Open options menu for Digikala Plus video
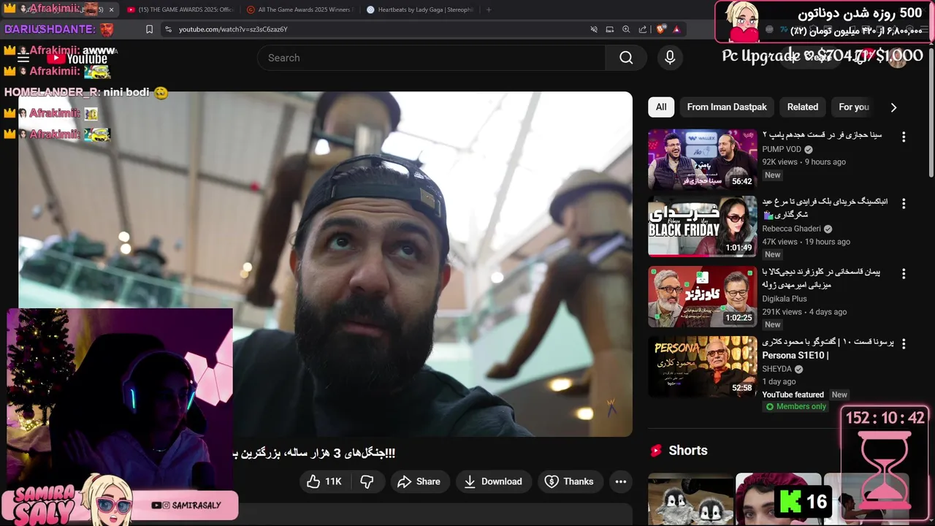The height and width of the screenshot is (526, 935). coord(904,273)
